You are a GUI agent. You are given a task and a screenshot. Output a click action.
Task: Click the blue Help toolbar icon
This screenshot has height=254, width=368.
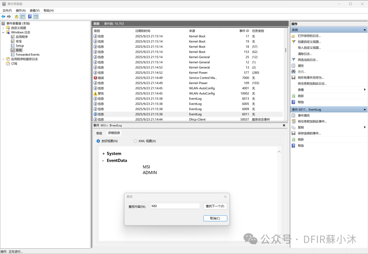[x=30, y=16]
